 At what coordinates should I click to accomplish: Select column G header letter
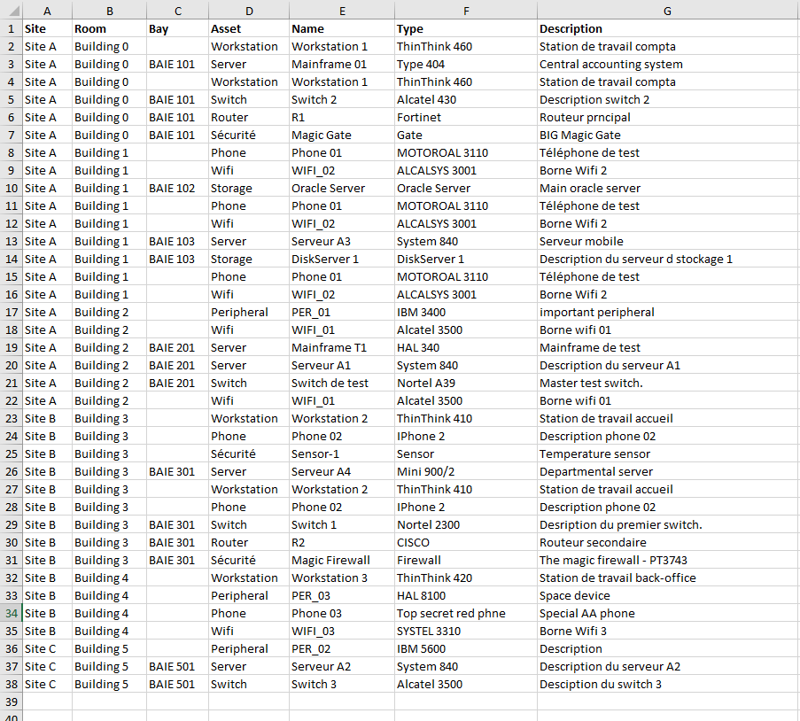point(667,10)
